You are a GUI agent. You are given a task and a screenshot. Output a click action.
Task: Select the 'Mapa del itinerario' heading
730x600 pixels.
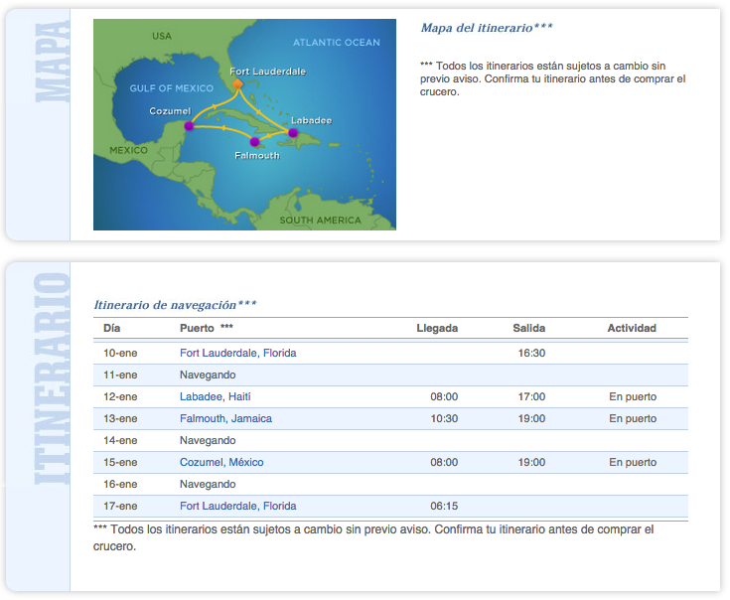pyautogui.click(x=487, y=28)
